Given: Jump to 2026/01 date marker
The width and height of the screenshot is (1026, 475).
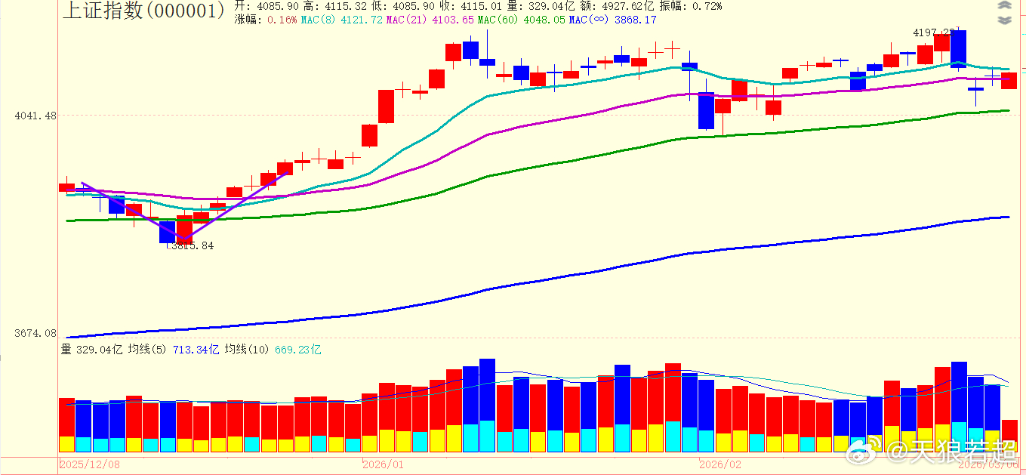Looking at the screenshot, I should [x=384, y=464].
